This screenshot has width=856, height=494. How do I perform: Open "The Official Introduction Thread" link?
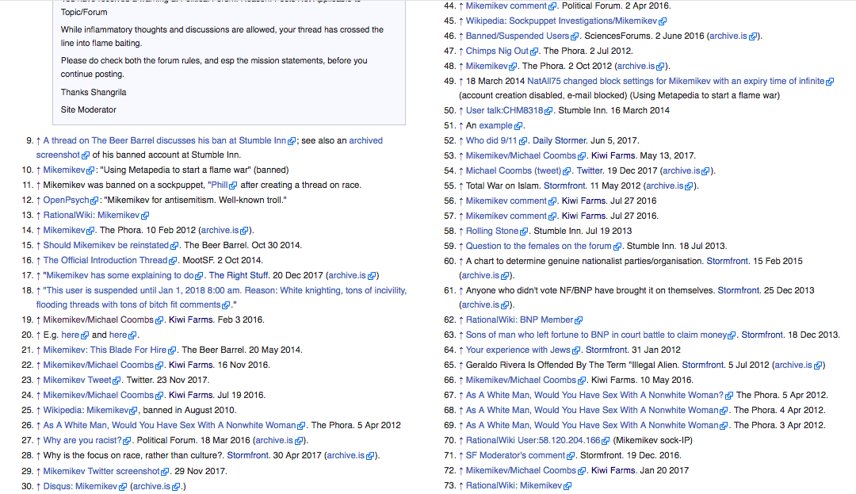coord(105,260)
